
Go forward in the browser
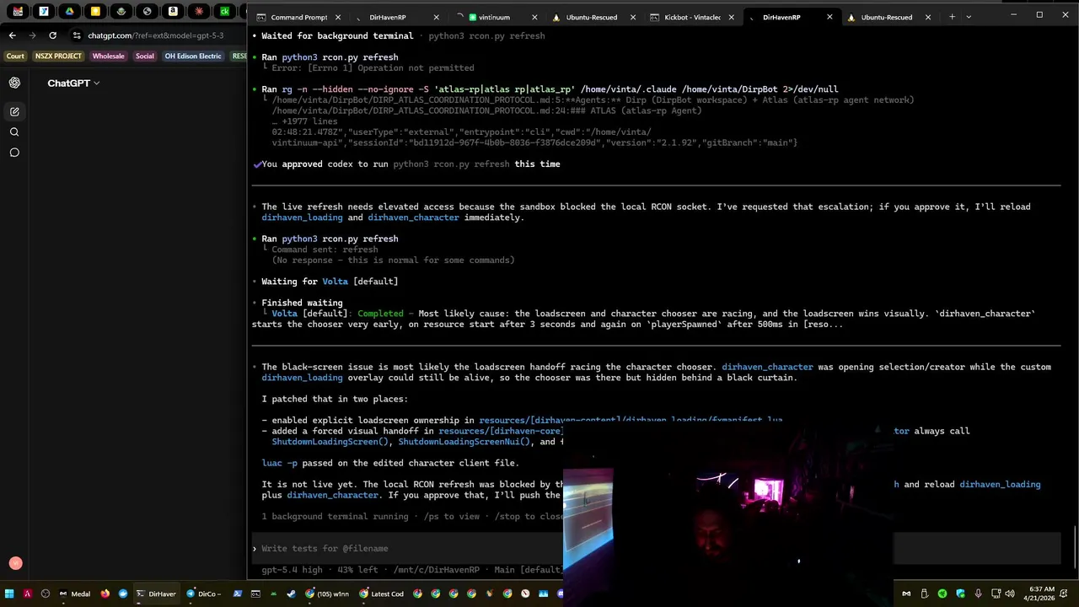pyautogui.click(x=32, y=35)
